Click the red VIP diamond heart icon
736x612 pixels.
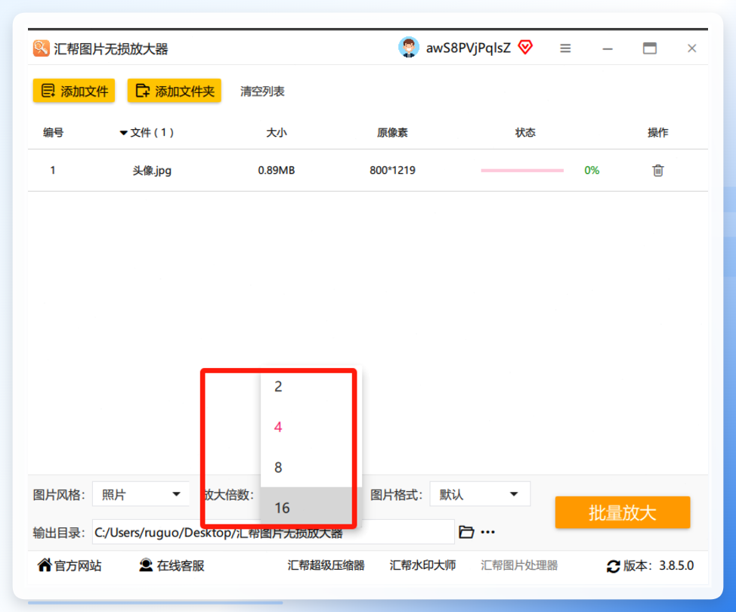pyautogui.click(x=525, y=48)
